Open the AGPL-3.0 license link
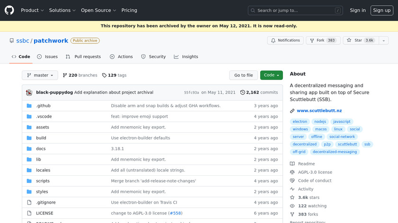The height and width of the screenshot is (223, 398). pyautogui.click(x=315, y=172)
